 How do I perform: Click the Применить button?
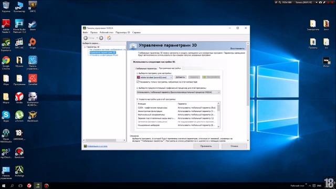(x=206, y=146)
